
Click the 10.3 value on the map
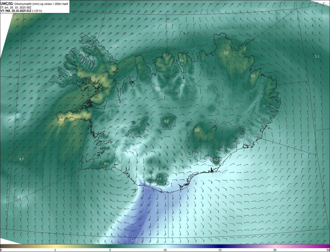[x=222, y=172]
